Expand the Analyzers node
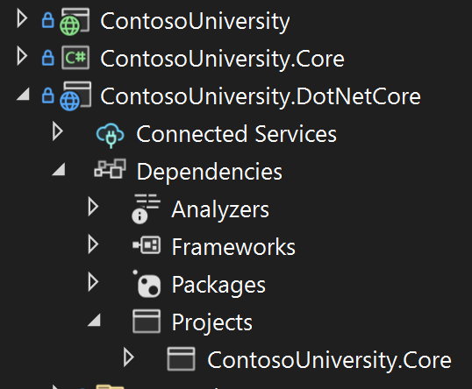Viewport: 472px width, 389px height. click(93, 207)
